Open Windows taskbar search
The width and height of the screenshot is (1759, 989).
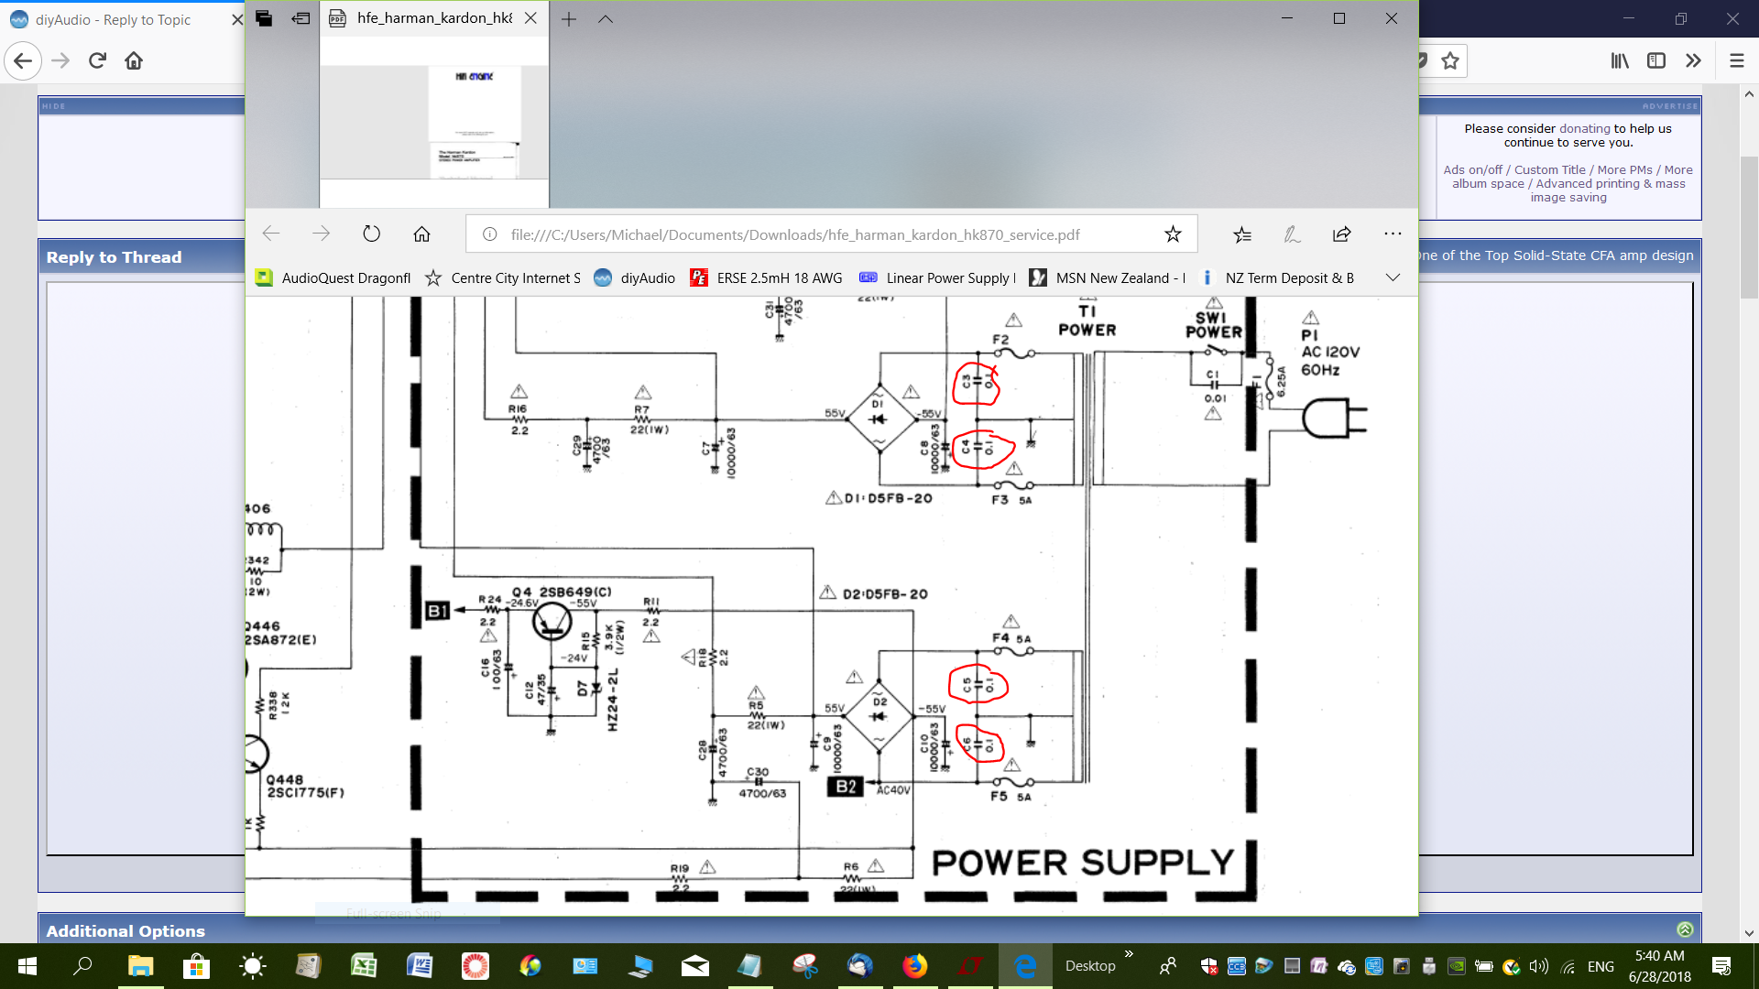pos(82,966)
